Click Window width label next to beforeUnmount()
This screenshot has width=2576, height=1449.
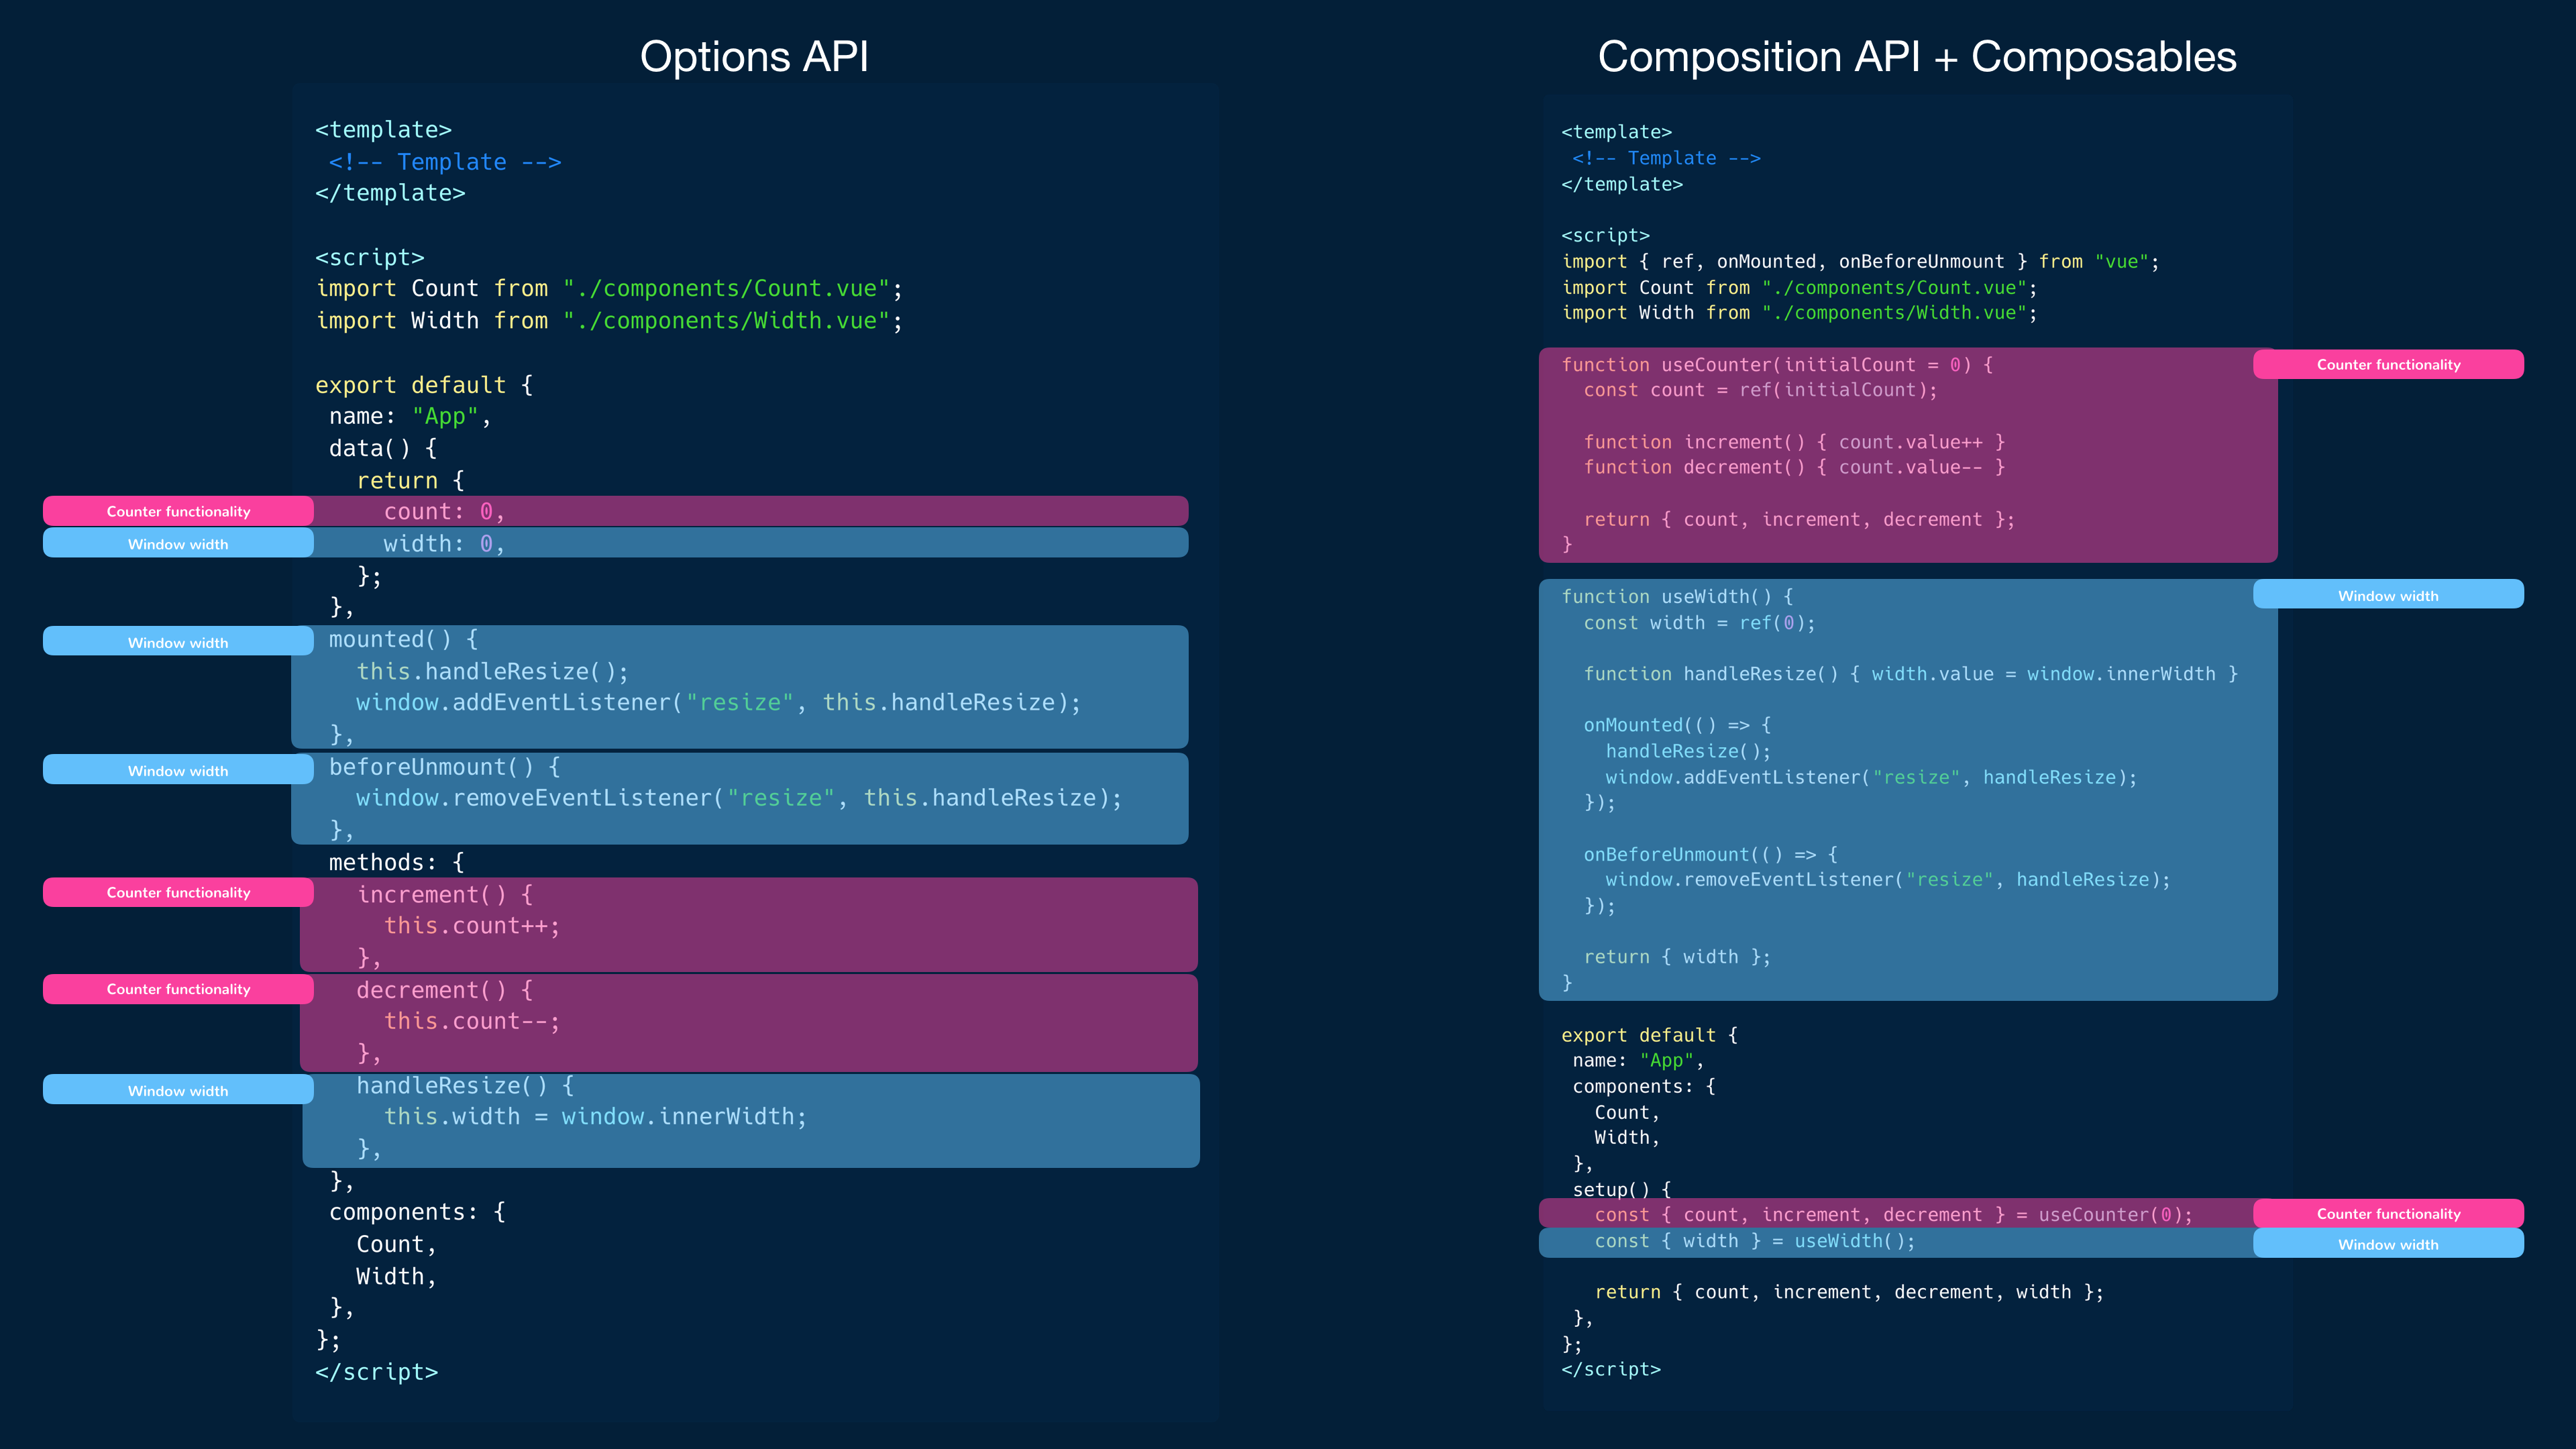point(178,770)
